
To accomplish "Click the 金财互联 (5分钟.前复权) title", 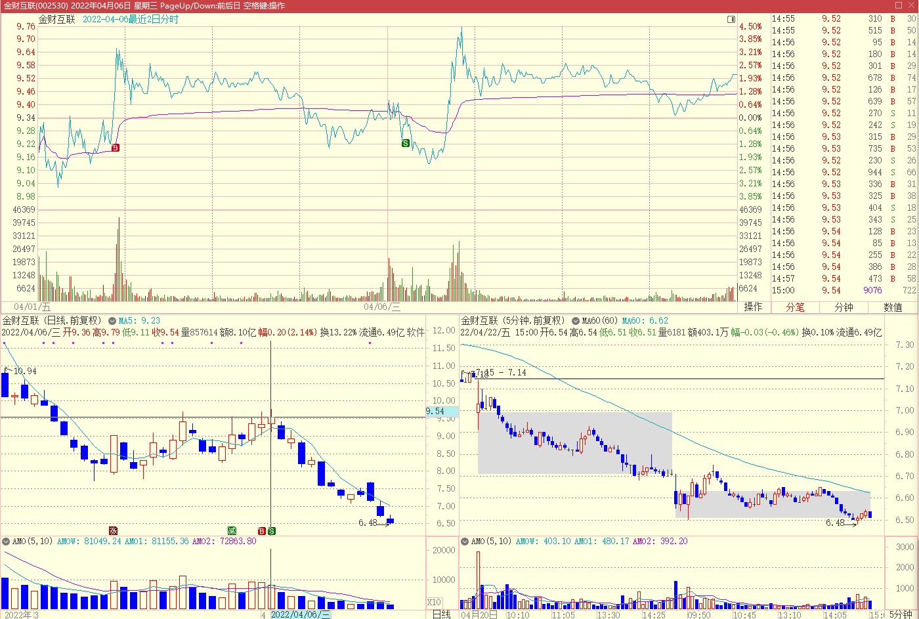I will click(513, 320).
